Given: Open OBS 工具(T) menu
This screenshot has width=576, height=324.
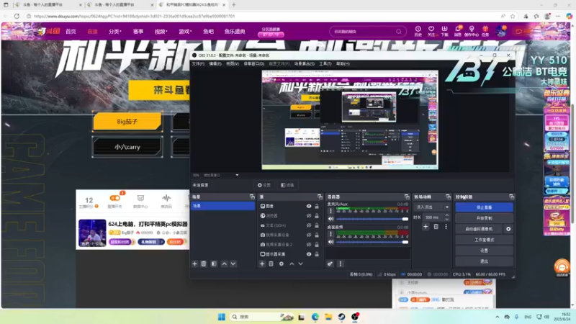Looking at the screenshot, I should (x=325, y=64).
